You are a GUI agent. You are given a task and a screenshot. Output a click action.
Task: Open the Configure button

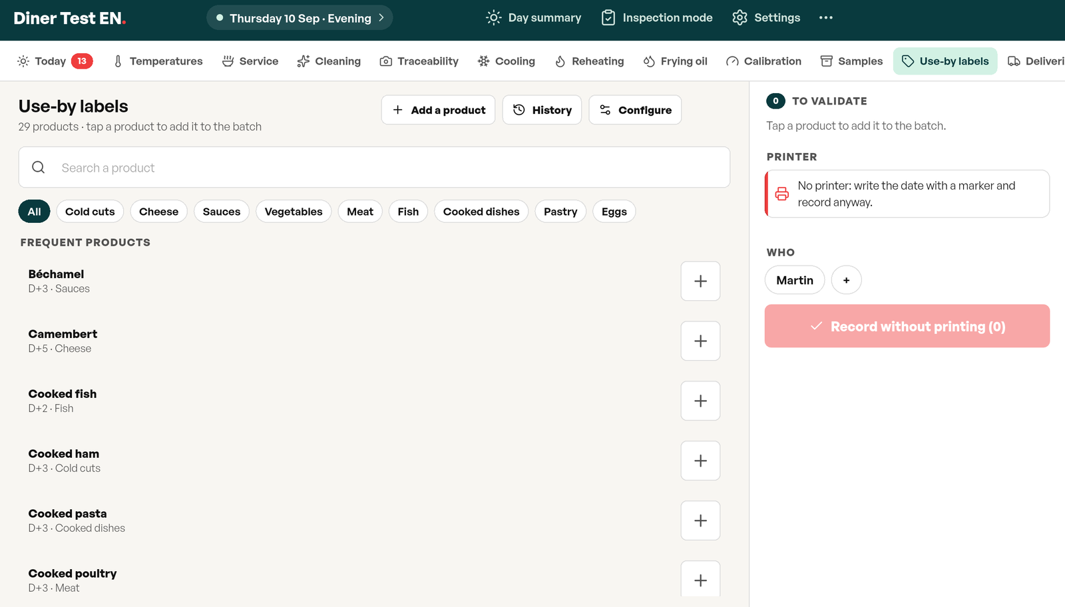coord(635,110)
